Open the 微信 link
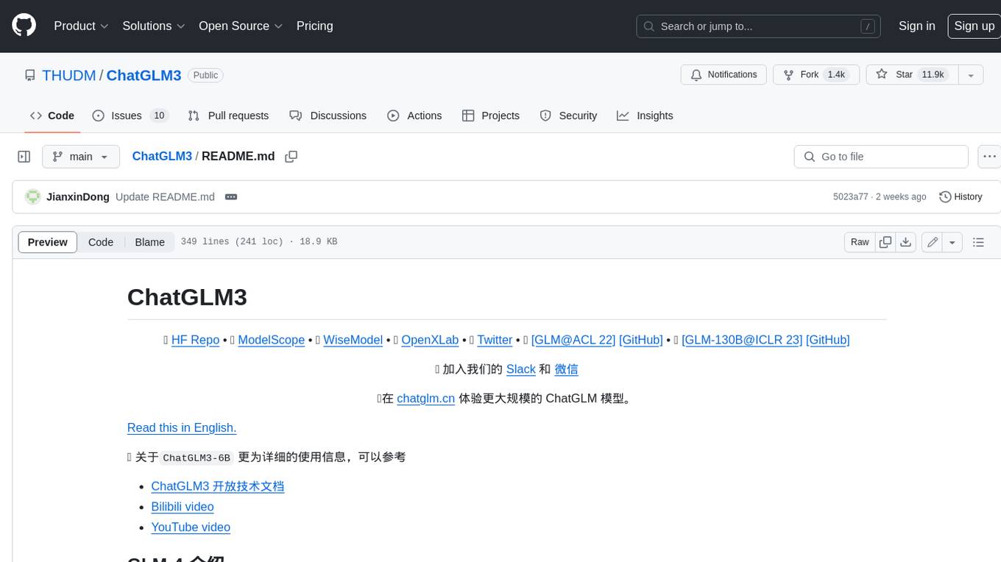Screen dimensions: 1001x562 566,369
